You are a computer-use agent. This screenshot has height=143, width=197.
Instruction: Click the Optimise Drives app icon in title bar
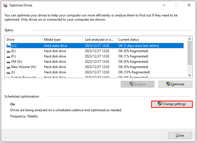click(x=5, y=5)
